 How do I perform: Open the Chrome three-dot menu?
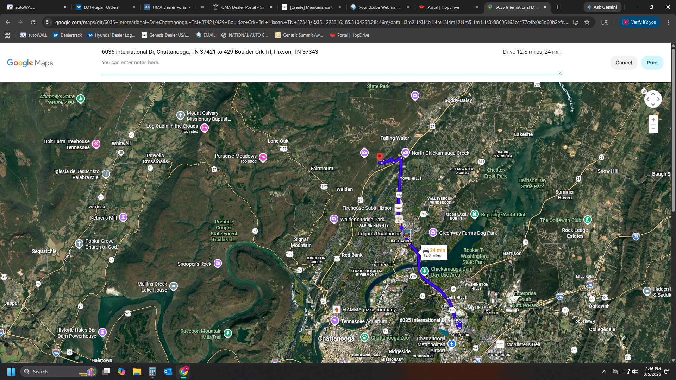pos(668,22)
